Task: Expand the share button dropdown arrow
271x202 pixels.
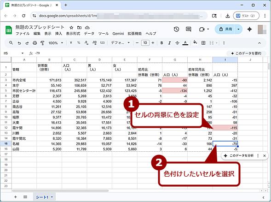Action: coord(238,29)
